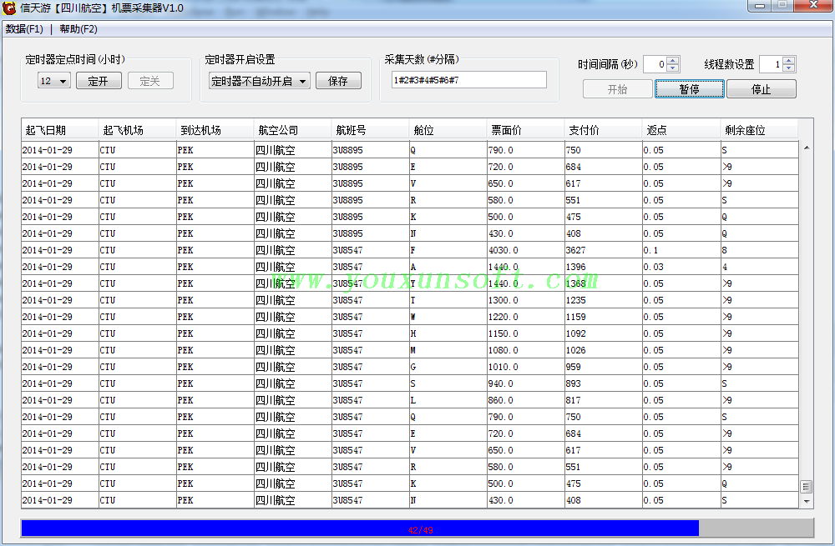This screenshot has width=835, height=546.
Task: Increase the 线程数设置 value with up arrow
Action: [x=789, y=61]
